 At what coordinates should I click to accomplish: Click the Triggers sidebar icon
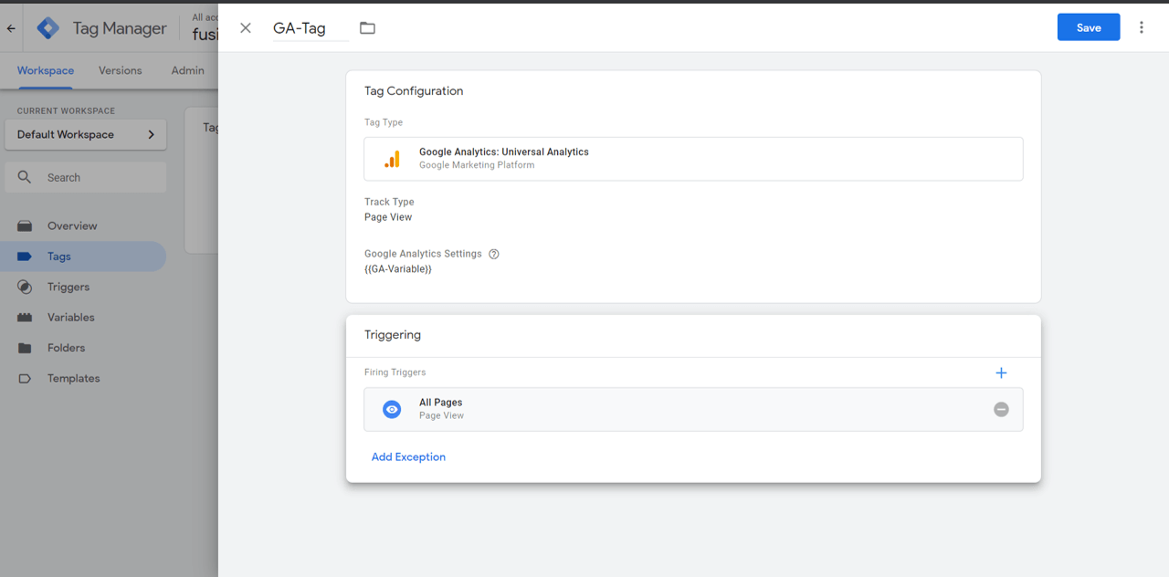25,287
